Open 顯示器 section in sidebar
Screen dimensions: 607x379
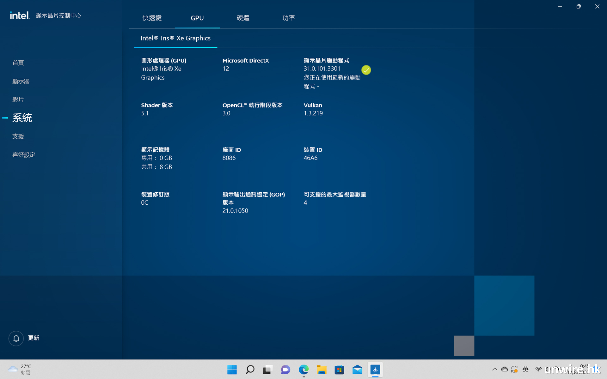point(21,81)
